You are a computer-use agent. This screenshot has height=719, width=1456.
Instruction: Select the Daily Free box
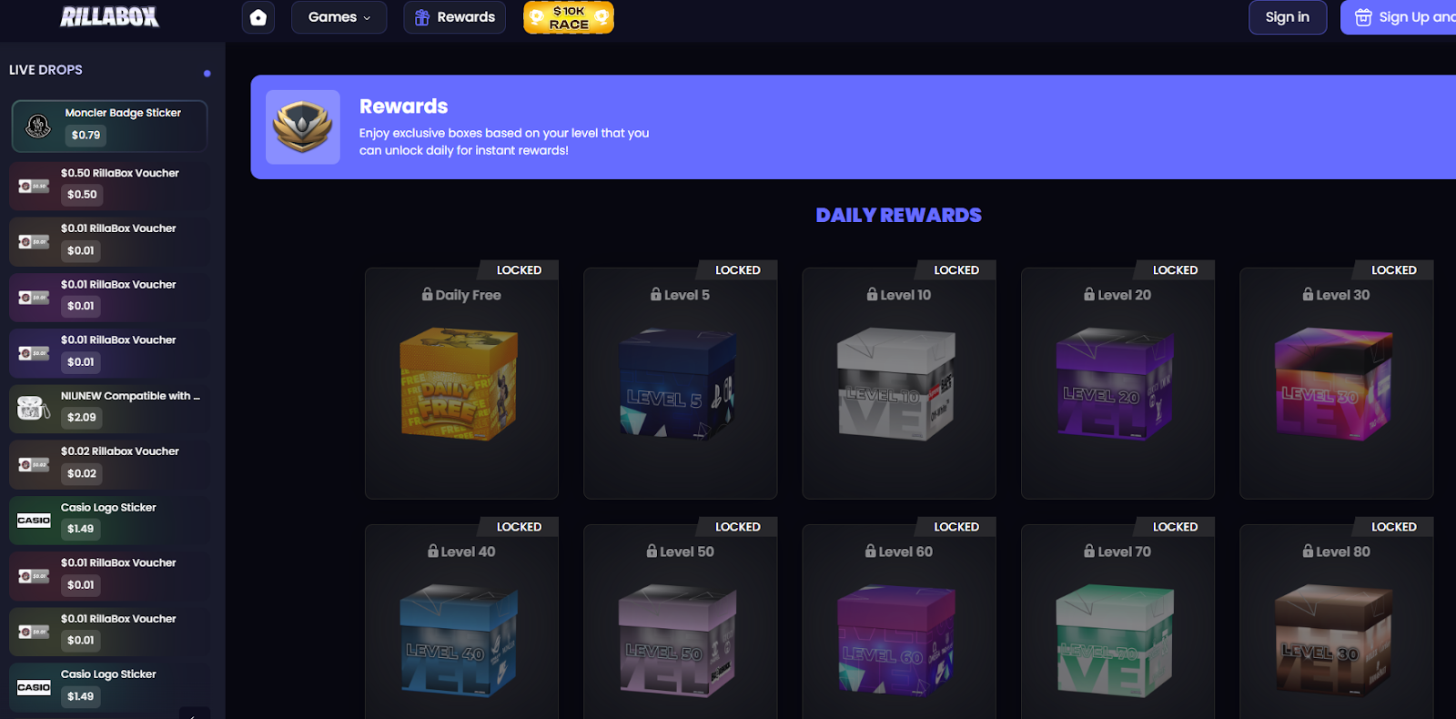tap(461, 383)
